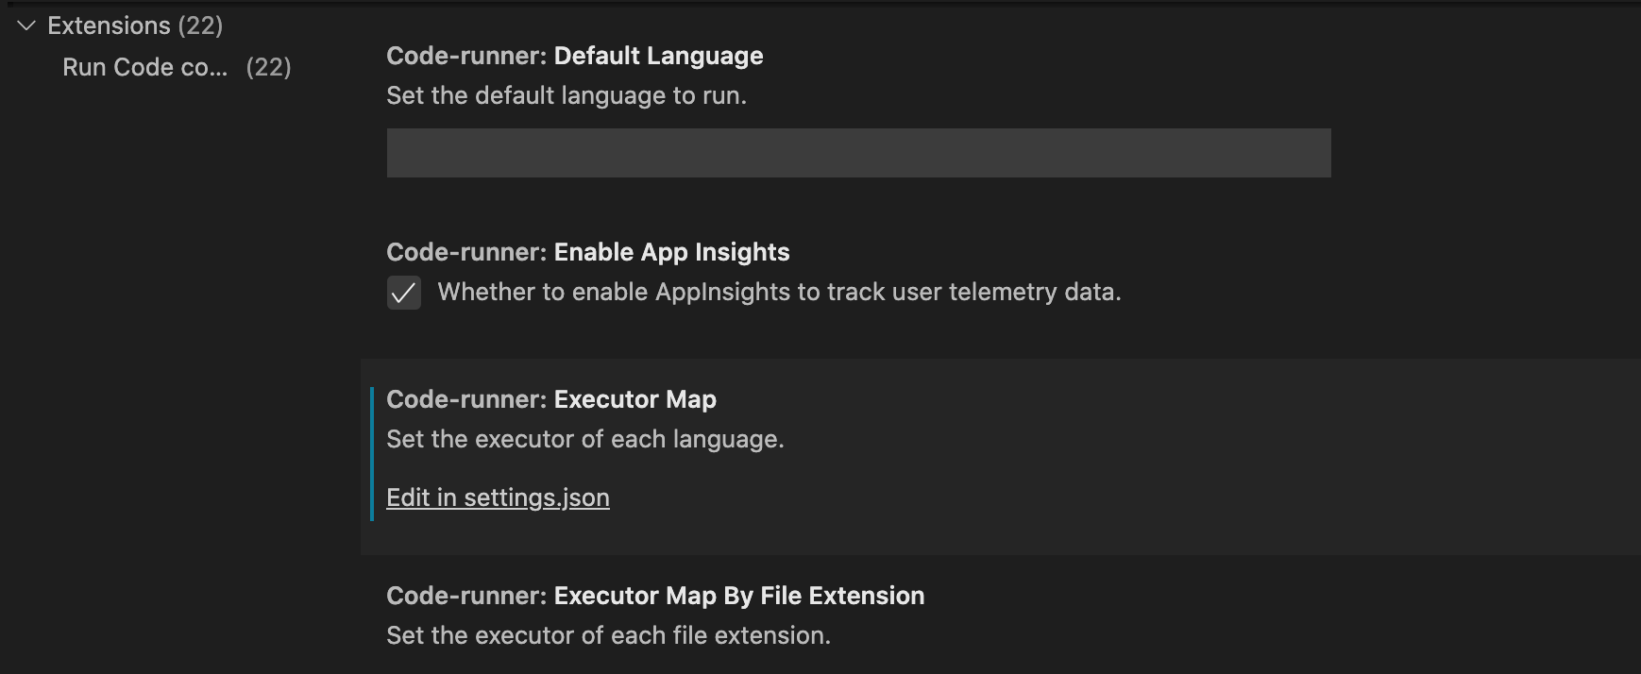Click the Default Language setting title
1641x674 pixels.
point(658,56)
